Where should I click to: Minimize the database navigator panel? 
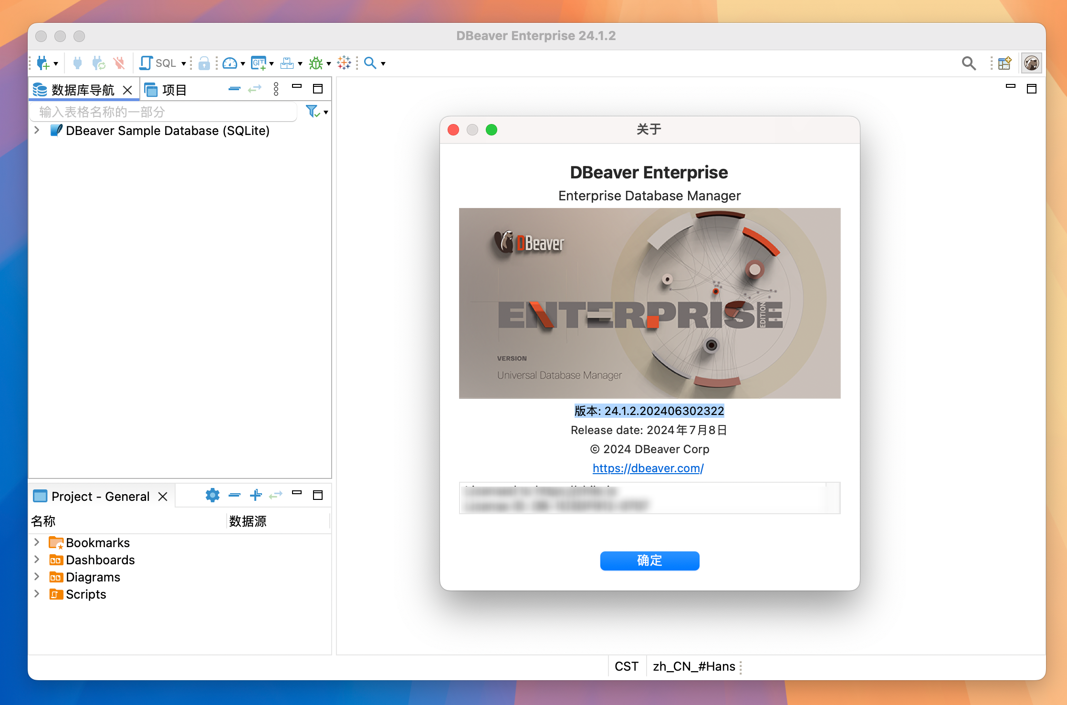(297, 87)
